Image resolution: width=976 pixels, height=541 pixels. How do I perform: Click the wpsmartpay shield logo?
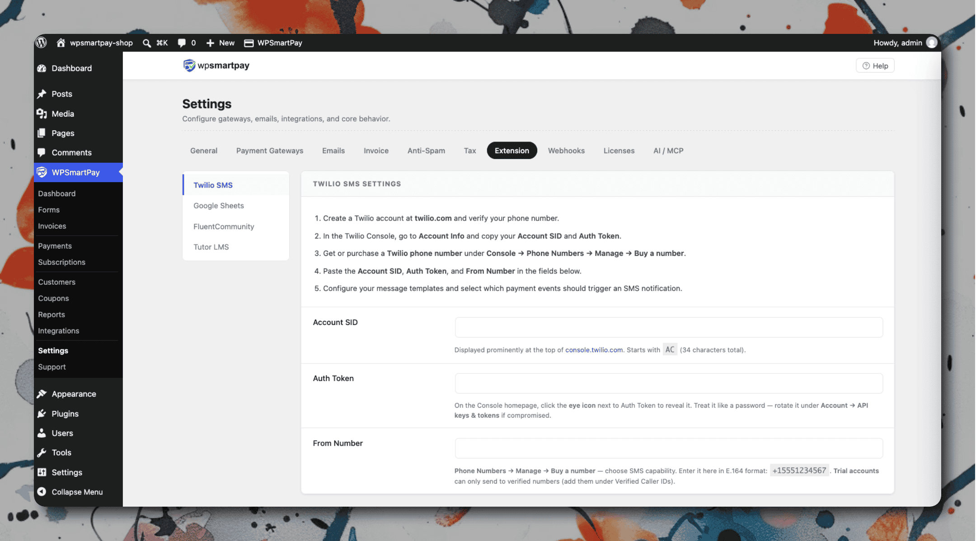point(189,66)
